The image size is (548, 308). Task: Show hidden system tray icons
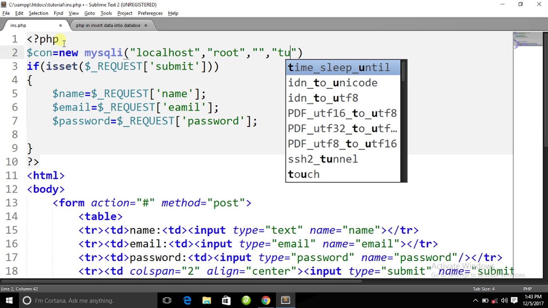[475, 300]
